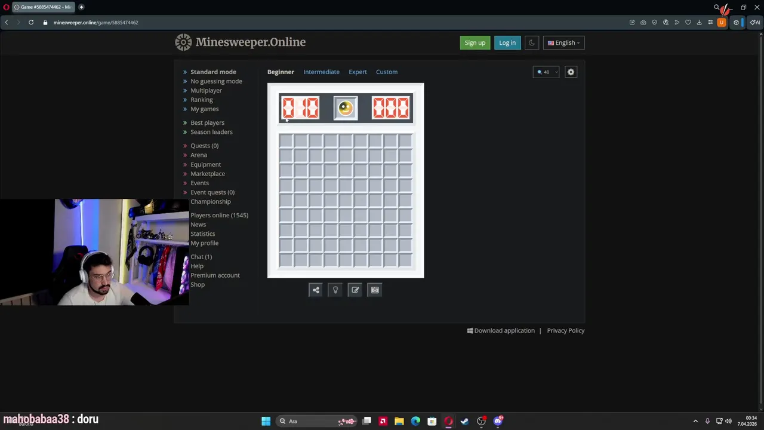This screenshot has height=430, width=764.
Task: Open the share game icon below the board
Action: coord(316,290)
